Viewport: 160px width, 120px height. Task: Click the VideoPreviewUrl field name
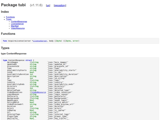[15, 104]
